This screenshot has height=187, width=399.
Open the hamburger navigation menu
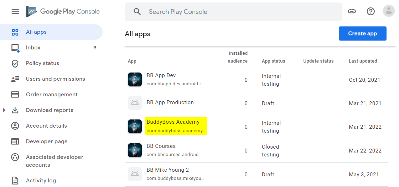(x=15, y=12)
